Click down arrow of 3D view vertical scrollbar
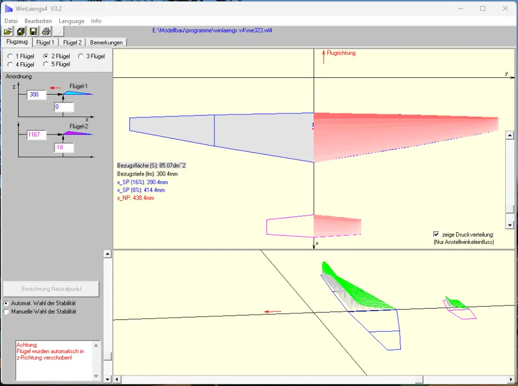 coord(107,379)
